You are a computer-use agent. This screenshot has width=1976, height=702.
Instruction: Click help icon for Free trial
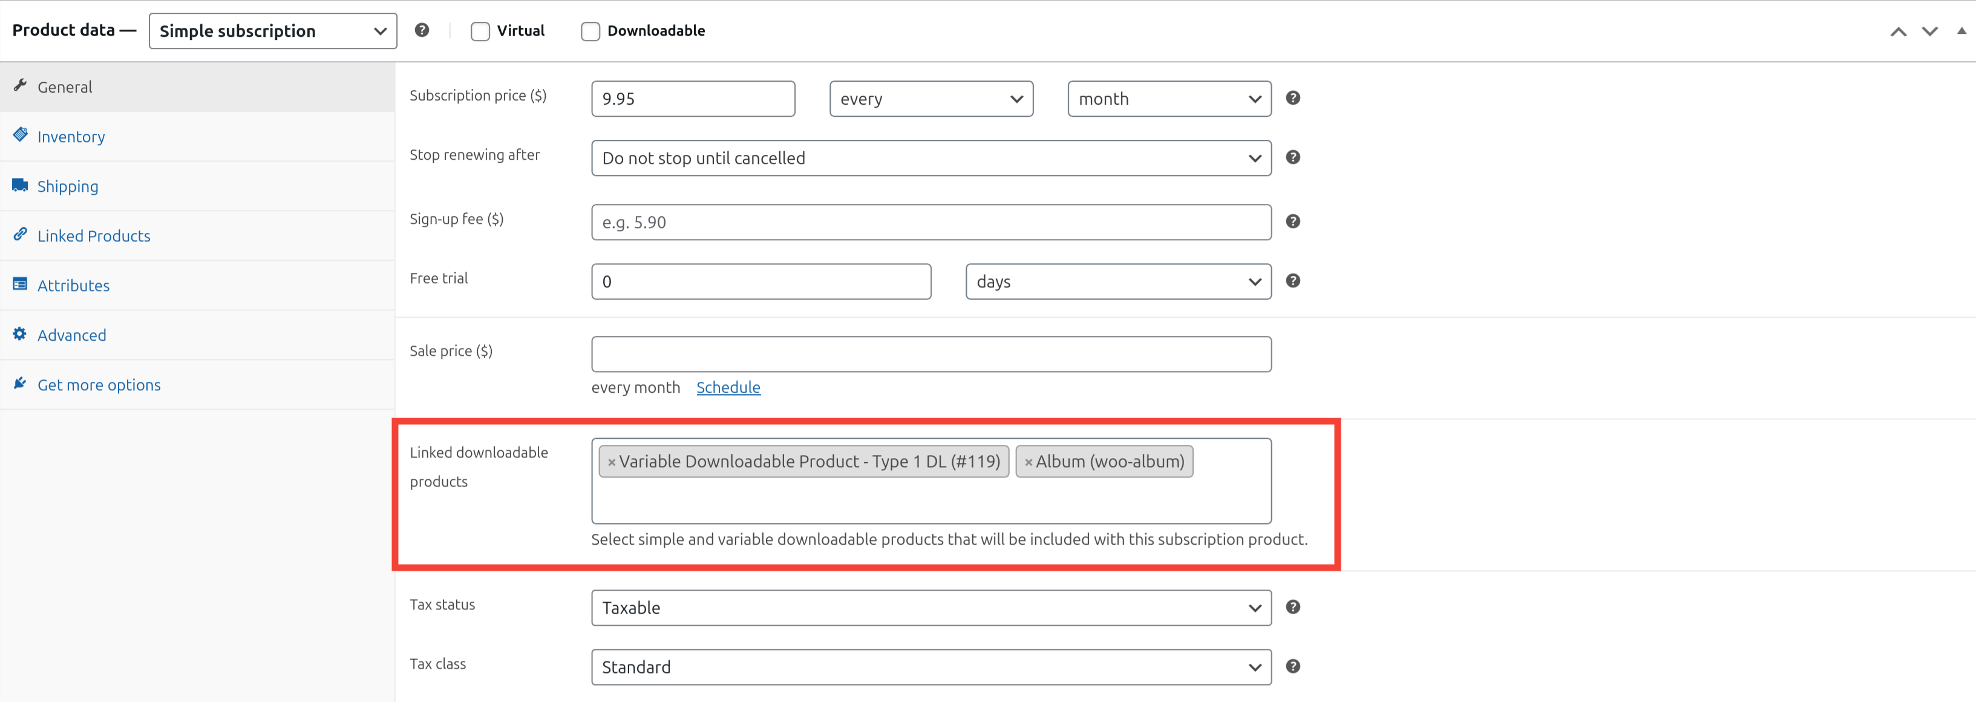[1292, 281]
